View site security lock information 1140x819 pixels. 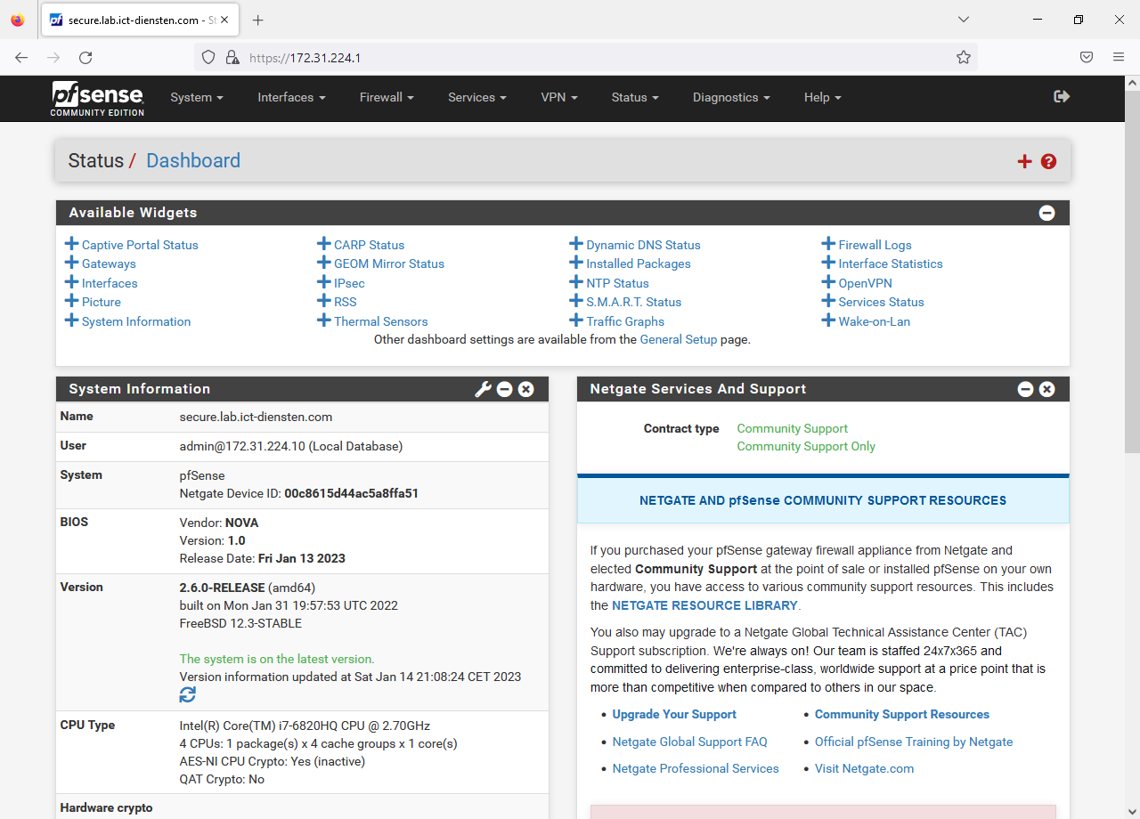(232, 58)
